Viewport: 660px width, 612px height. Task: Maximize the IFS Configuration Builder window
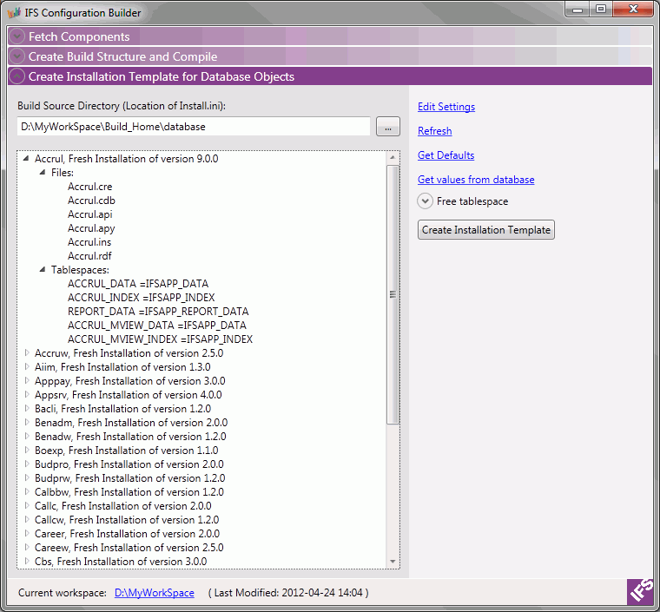click(x=601, y=10)
